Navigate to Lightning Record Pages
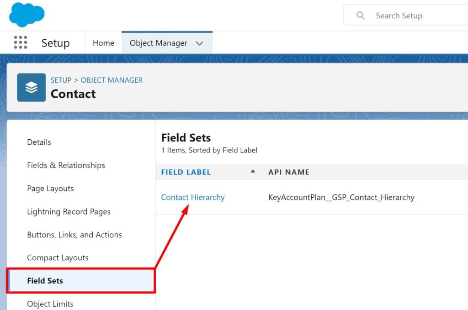468x310 pixels. 69,212
